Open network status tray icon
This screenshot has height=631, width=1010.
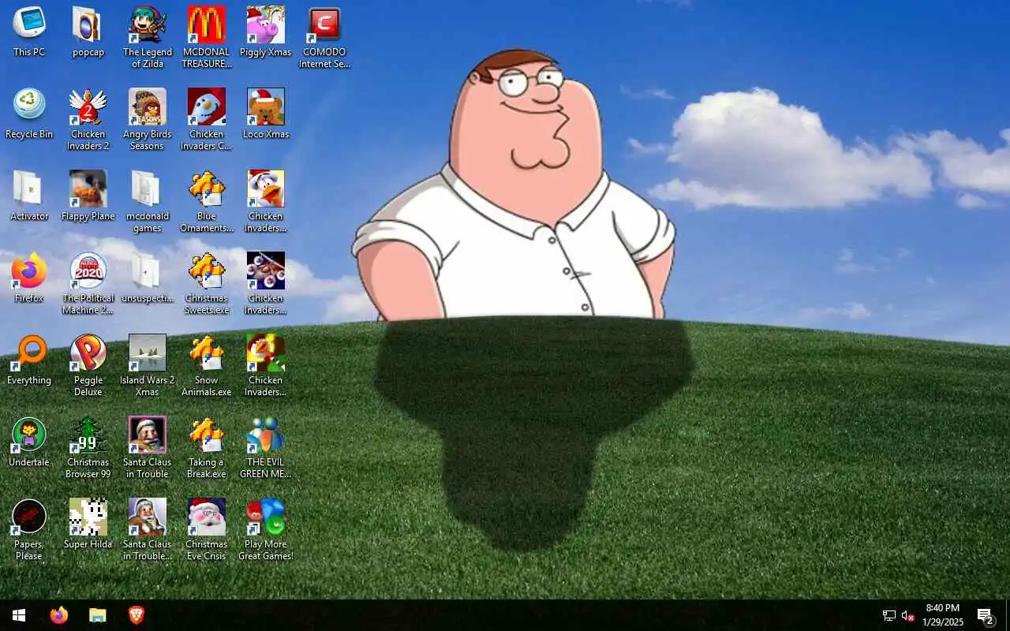[x=889, y=616]
